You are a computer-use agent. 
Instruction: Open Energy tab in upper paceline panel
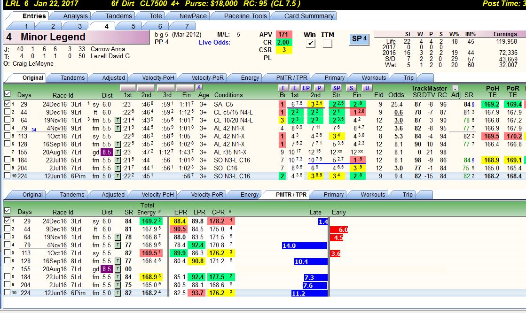click(250, 78)
